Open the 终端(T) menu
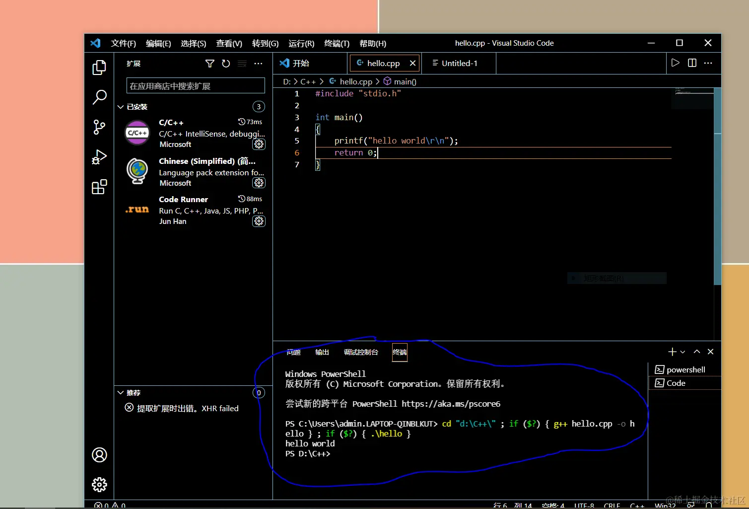The height and width of the screenshot is (509, 749). click(337, 43)
